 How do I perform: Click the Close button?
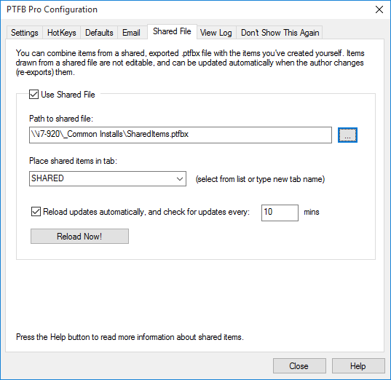coord(299,365)
